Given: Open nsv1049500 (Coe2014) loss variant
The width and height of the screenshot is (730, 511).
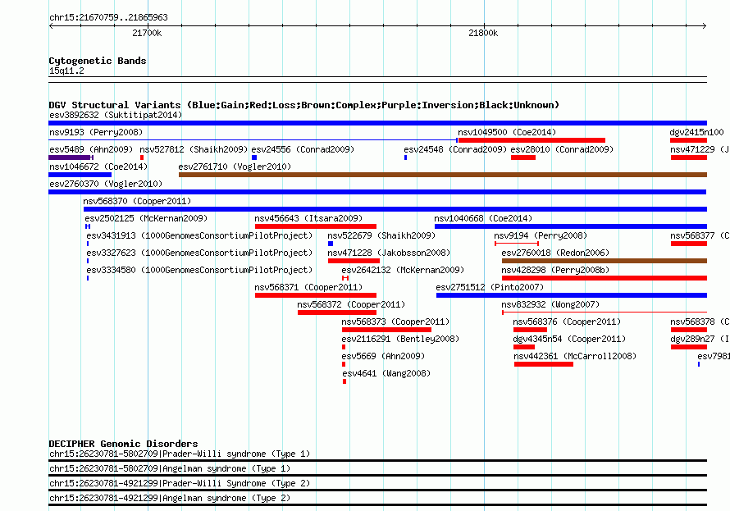Looking at the screenshot, I should point(532,140).
